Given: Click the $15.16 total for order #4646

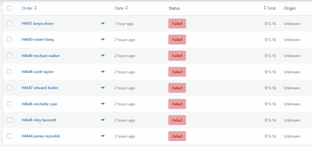Looking at the screenshot, I should [270, 104].
